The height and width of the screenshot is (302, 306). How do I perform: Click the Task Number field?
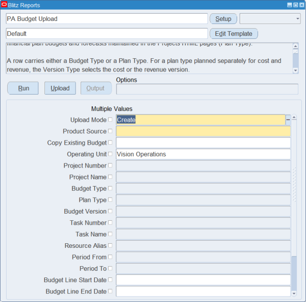tap(203, 223)
